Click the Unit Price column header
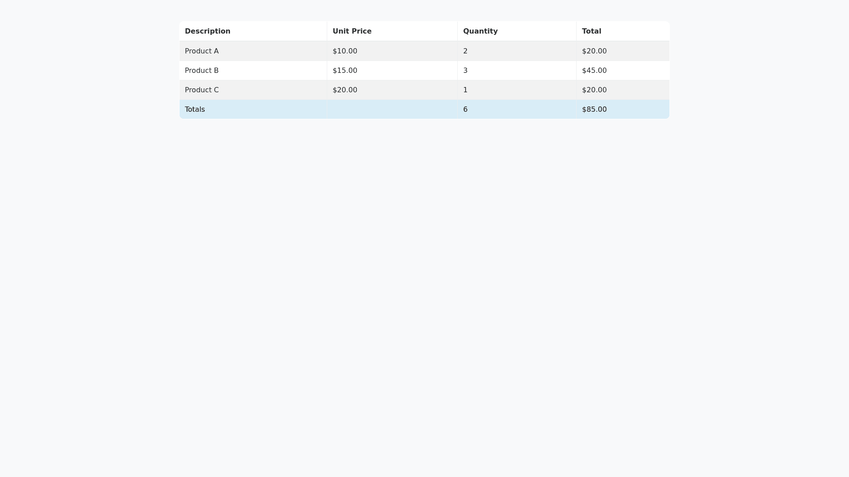The image size is (849, 477). pos(352,31)
